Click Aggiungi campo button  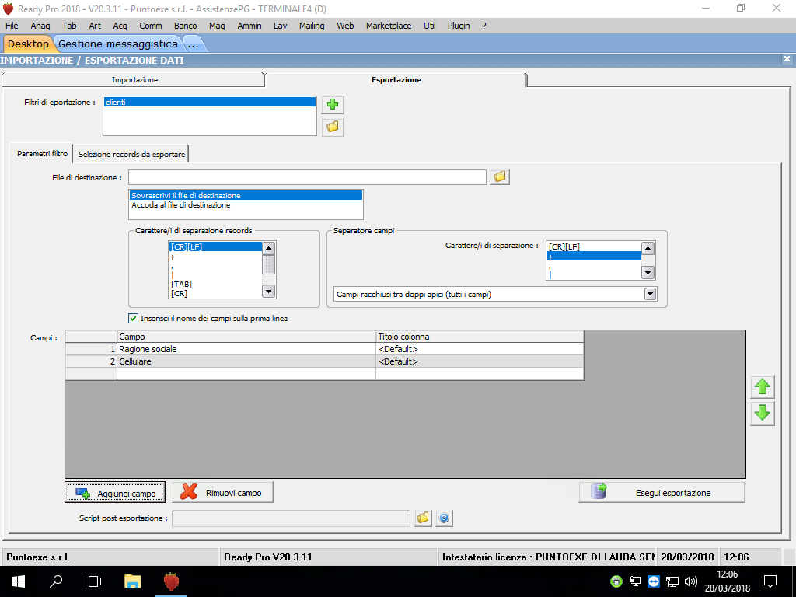point(115,492)
